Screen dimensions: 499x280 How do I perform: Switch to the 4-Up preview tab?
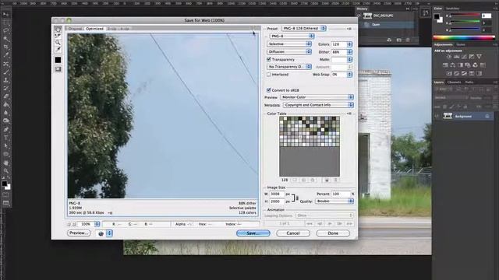(125, 29)
